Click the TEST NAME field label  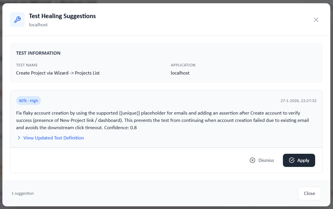(27, 65)
